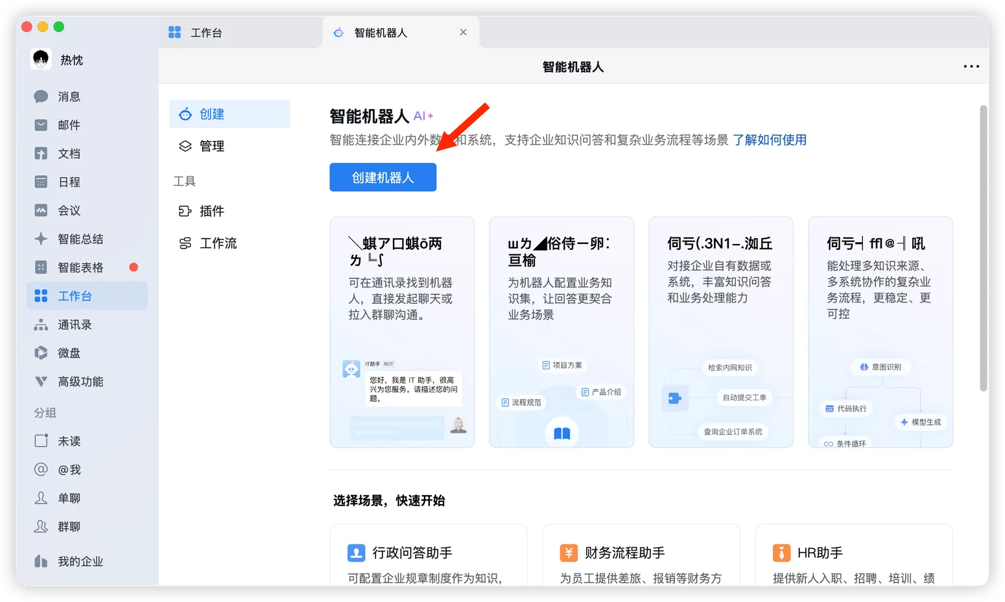1005x602 pixels.
Task: Open the more options menu at top right
Action: point(971,66)
